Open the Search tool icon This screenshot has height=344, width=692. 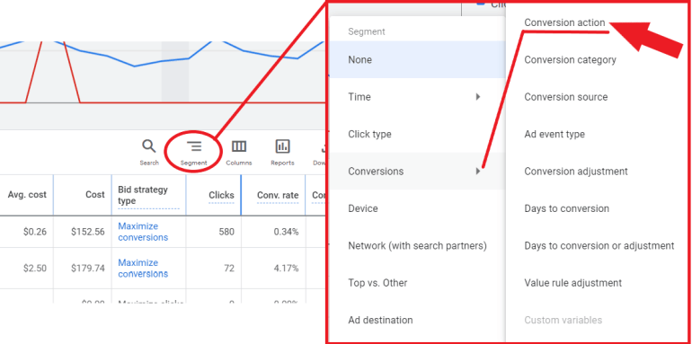click(149, 146)
